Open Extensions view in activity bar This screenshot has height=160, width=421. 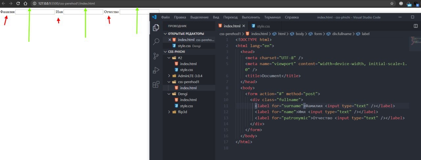click(156, 85)
